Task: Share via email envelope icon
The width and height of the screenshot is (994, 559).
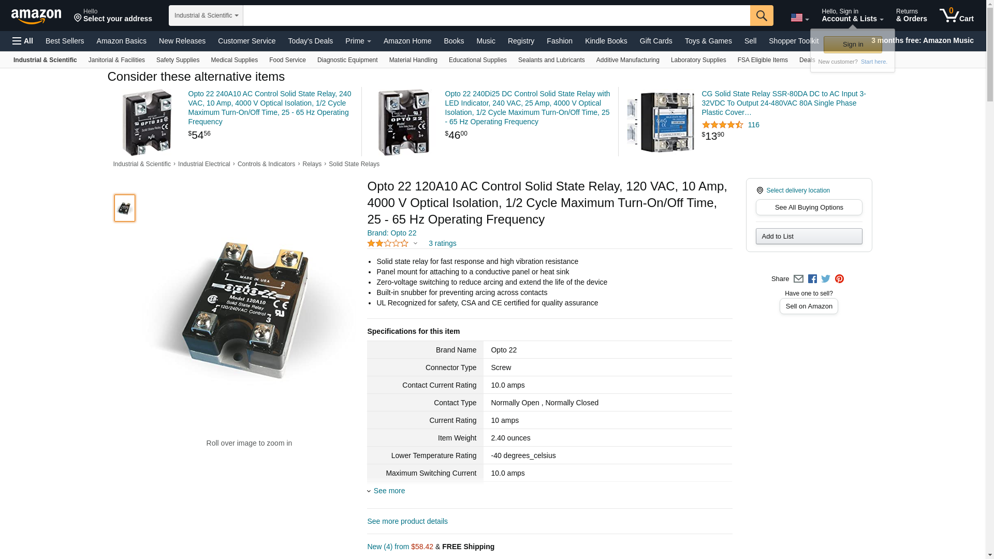Action: [x=798, y=279]
